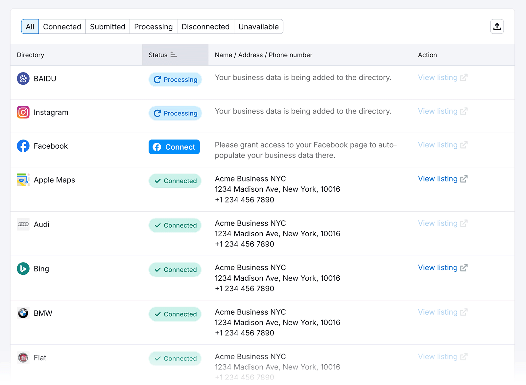Select the Unavailable filter
This screenshot has height=385, width=526.
tap(258, 27)
